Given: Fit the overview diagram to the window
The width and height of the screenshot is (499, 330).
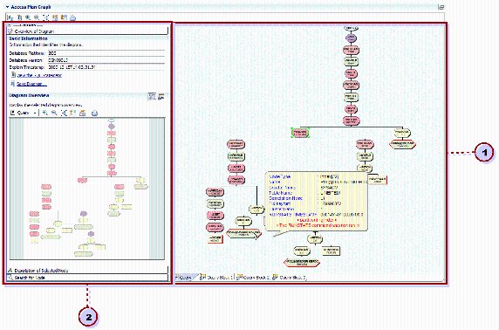Looking at the screenshot, I should click(x=64, y=113).
